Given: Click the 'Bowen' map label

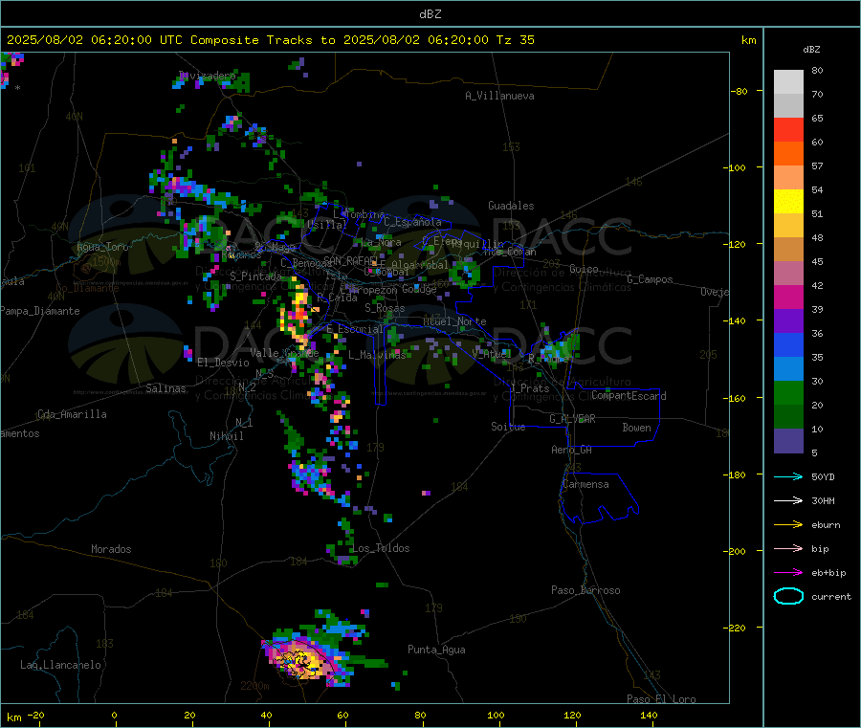Looking at the screenshot, I should click(636, 428).
